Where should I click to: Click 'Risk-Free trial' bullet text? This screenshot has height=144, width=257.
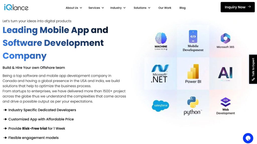click(35, 128)
